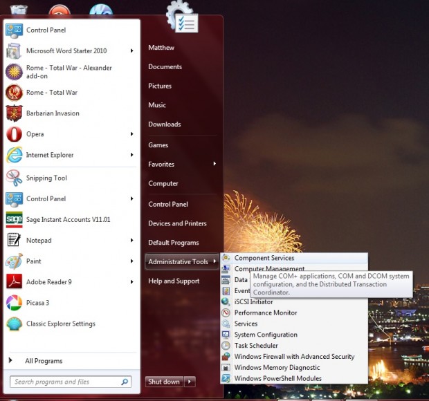Screen dimensions: 429x401
Task: Open Sage Instant Accounts icon
Action: 14,219
